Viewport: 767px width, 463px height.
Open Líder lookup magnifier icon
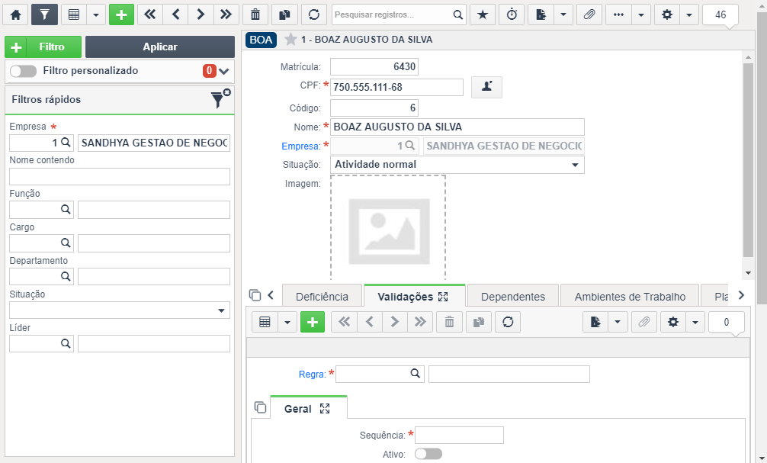[66, 343]
